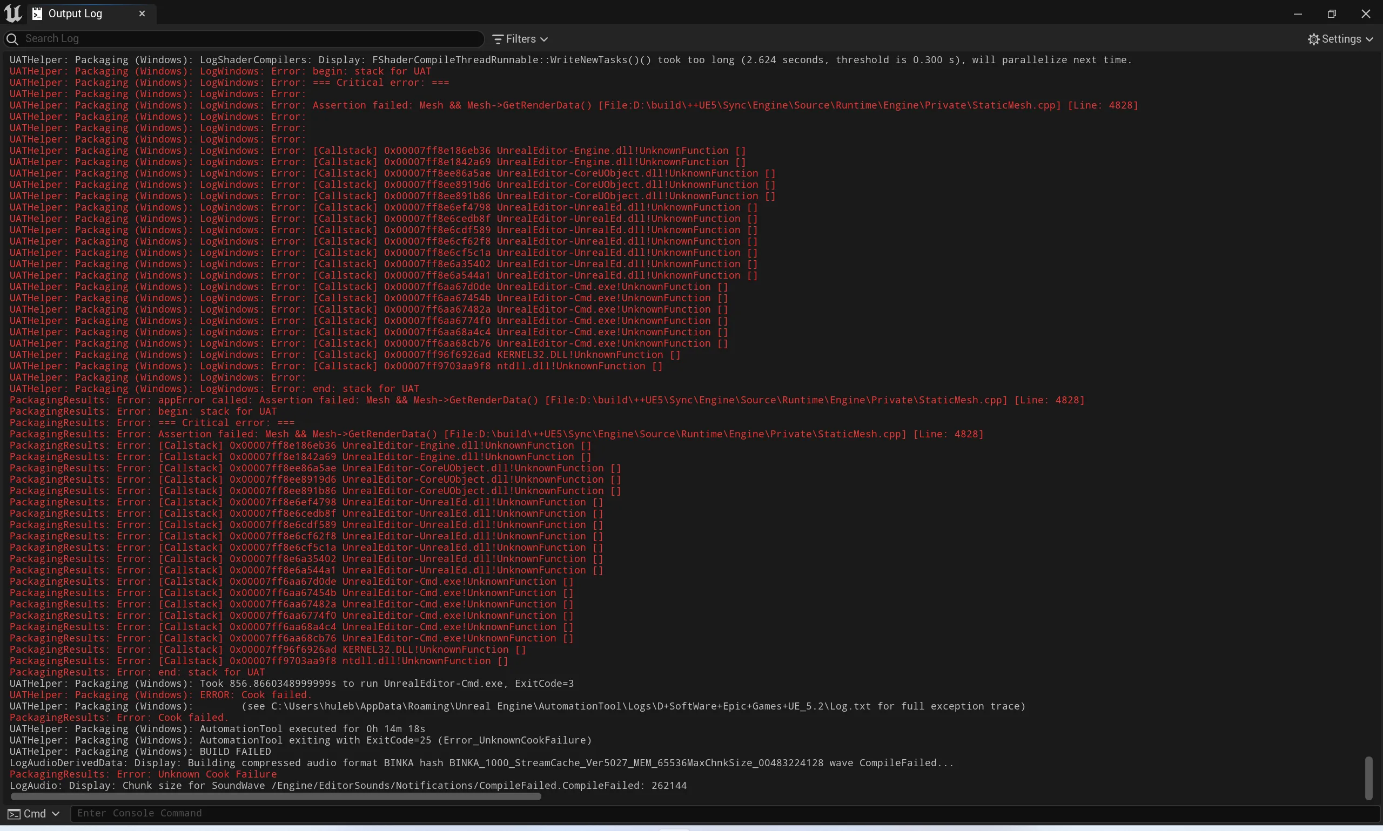Click the horizontal scrollbar thumb

(x=276, y=796)
